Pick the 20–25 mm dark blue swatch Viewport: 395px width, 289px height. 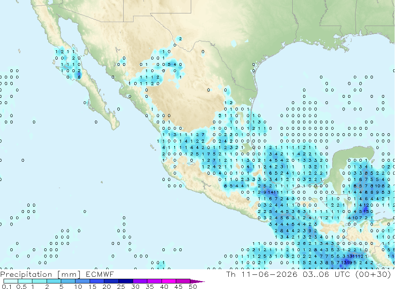(111, 281)
